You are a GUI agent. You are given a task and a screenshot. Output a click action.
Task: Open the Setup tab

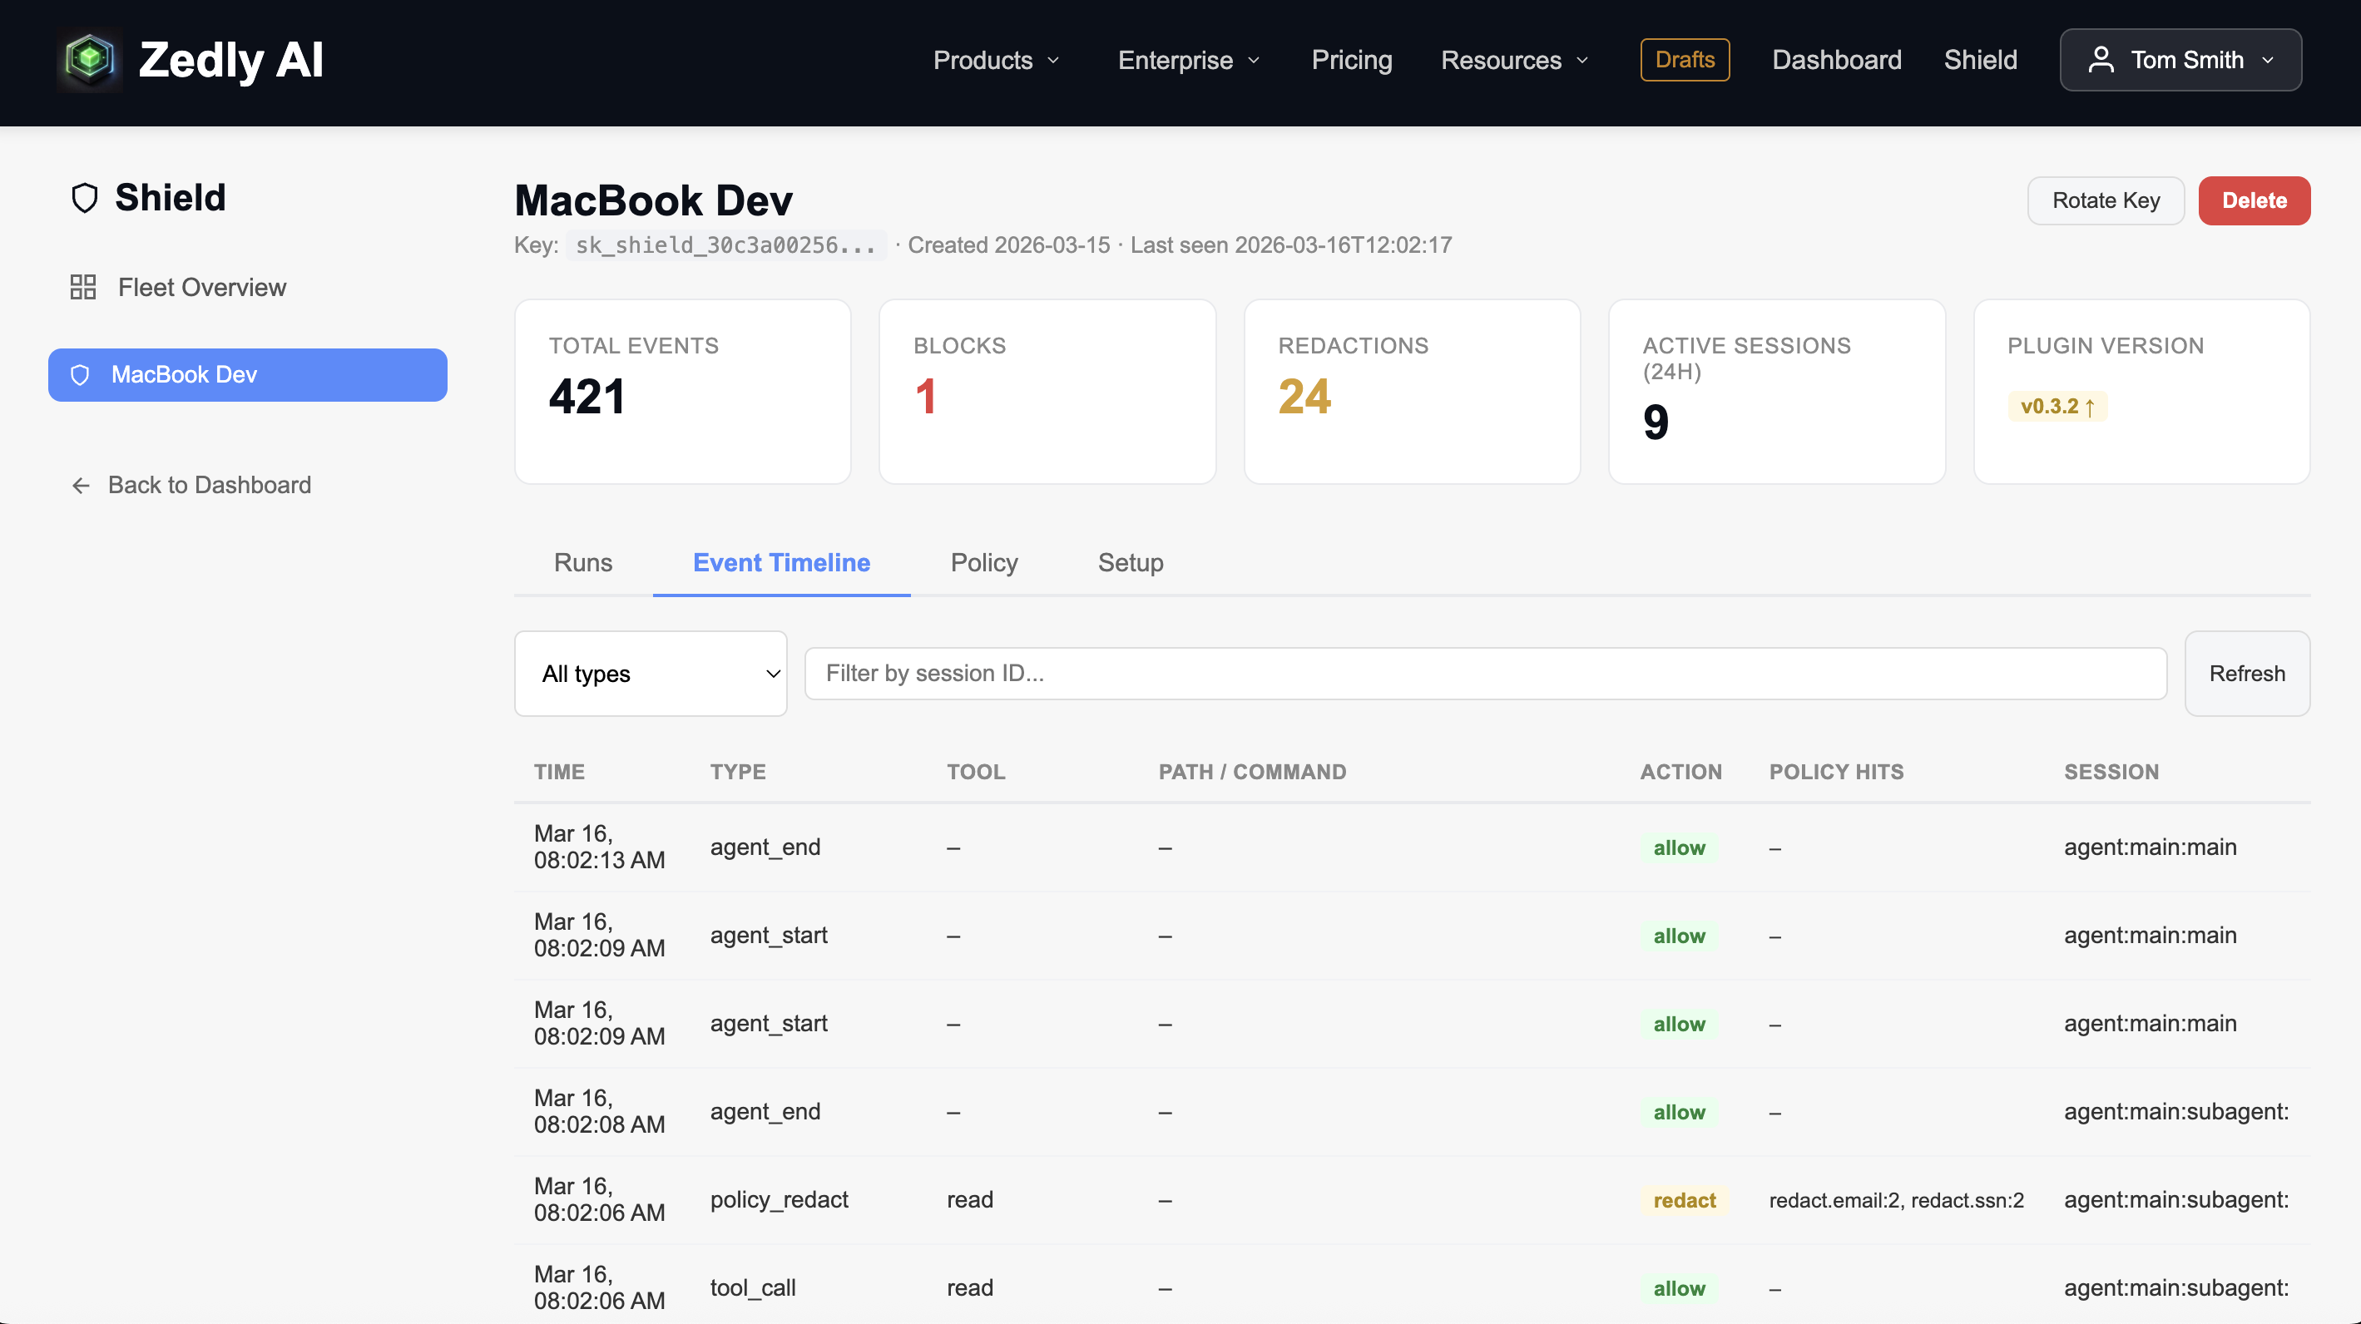tap(1130, 562)
